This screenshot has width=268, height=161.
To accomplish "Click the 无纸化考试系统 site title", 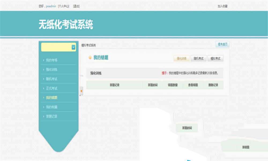I will [66, 24].
